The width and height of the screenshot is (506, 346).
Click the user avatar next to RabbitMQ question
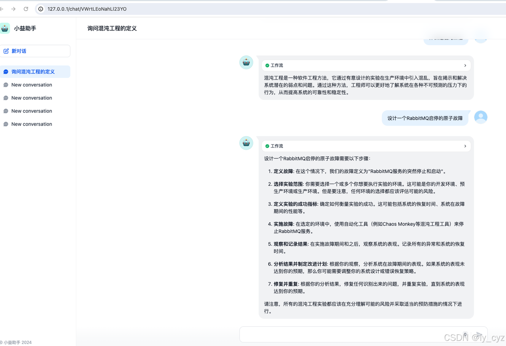click(x=480, y=117)
